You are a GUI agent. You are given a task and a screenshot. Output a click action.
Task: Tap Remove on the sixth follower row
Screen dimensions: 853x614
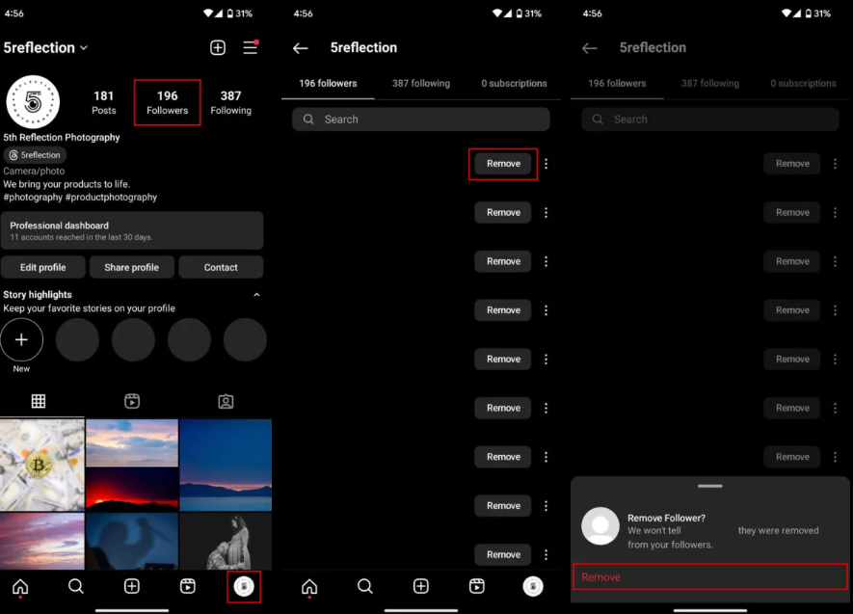[503, 408]
